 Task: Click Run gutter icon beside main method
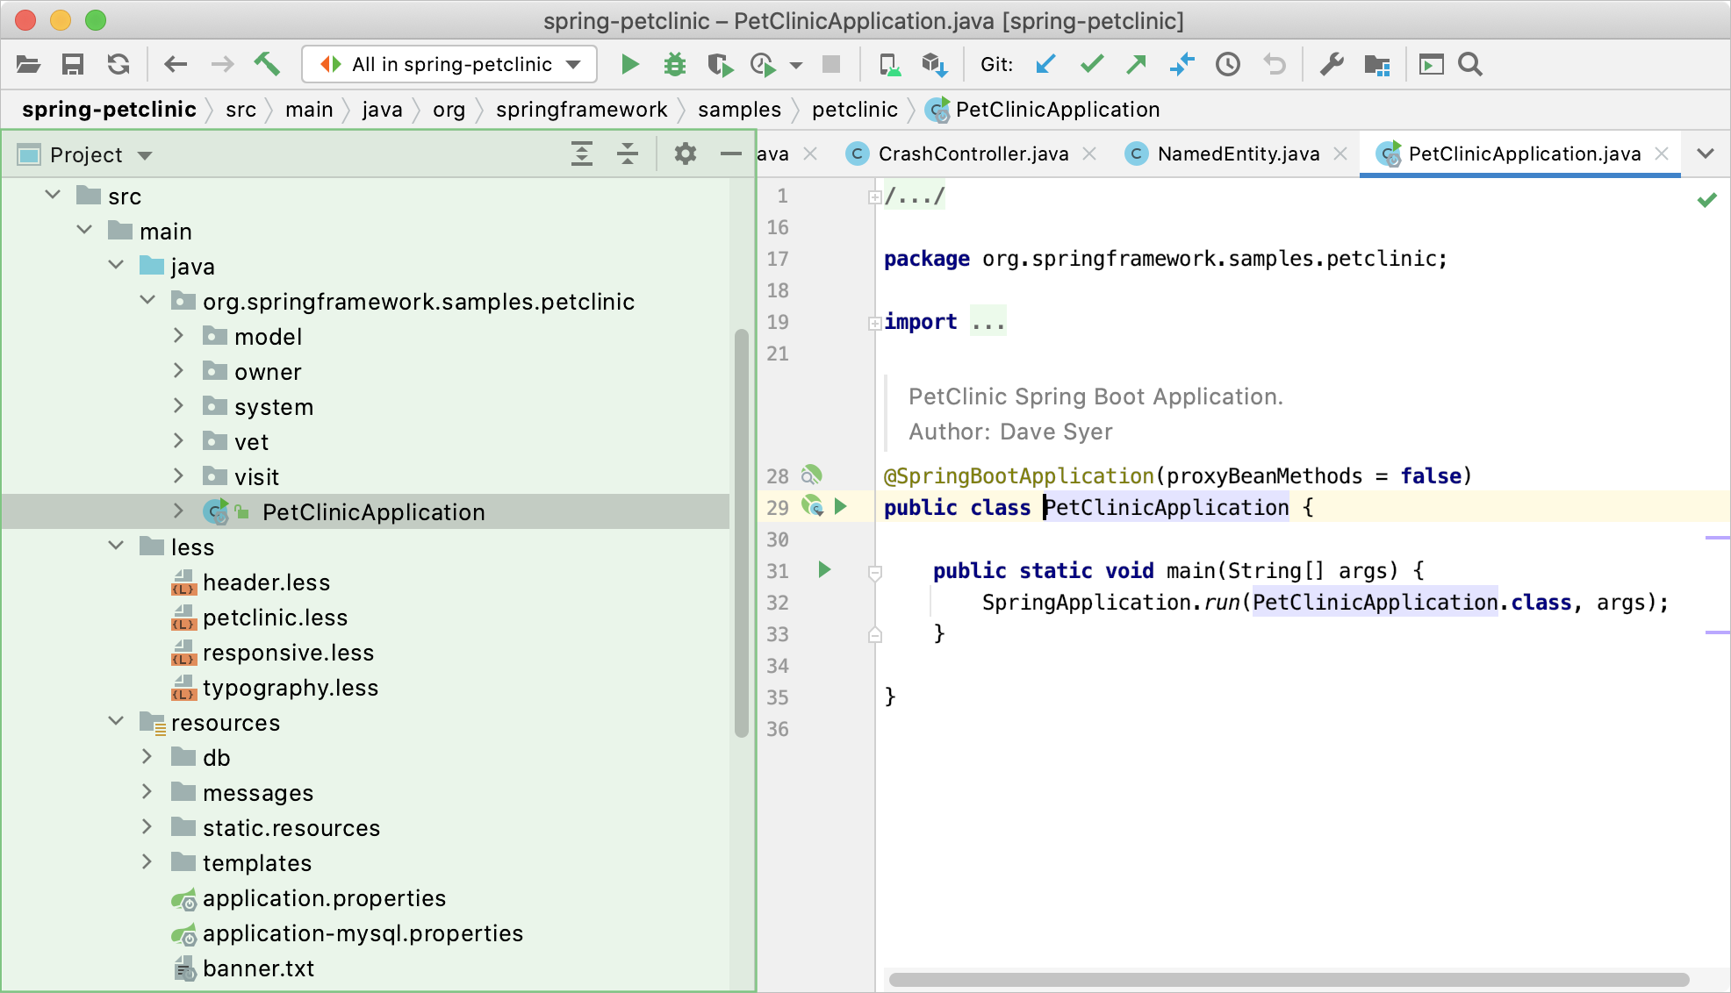point(824,570)
